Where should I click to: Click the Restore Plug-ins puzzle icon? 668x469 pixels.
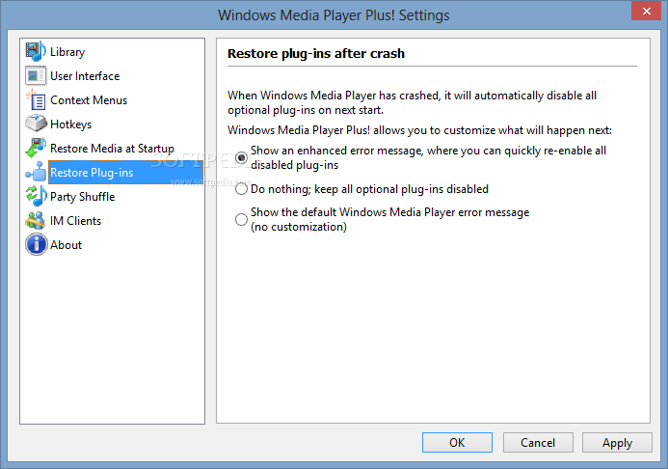pyautogui.click(x=36, y=172)
